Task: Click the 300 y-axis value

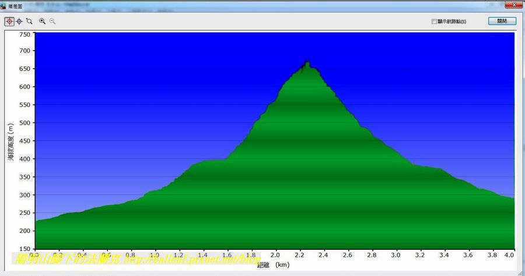Action: point(24,195)
